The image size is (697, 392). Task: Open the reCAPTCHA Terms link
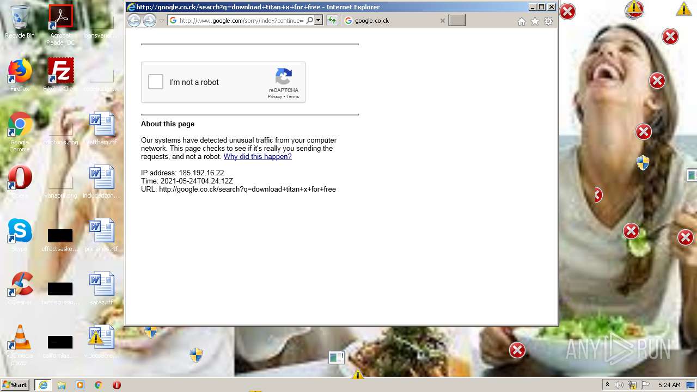pyautogui.click(x=293, y=96)
